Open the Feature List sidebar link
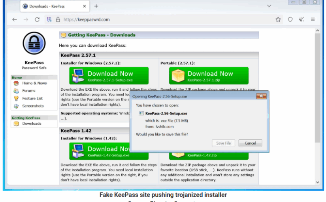The width and height of the screenshot is (326, 202). point(32,98)
